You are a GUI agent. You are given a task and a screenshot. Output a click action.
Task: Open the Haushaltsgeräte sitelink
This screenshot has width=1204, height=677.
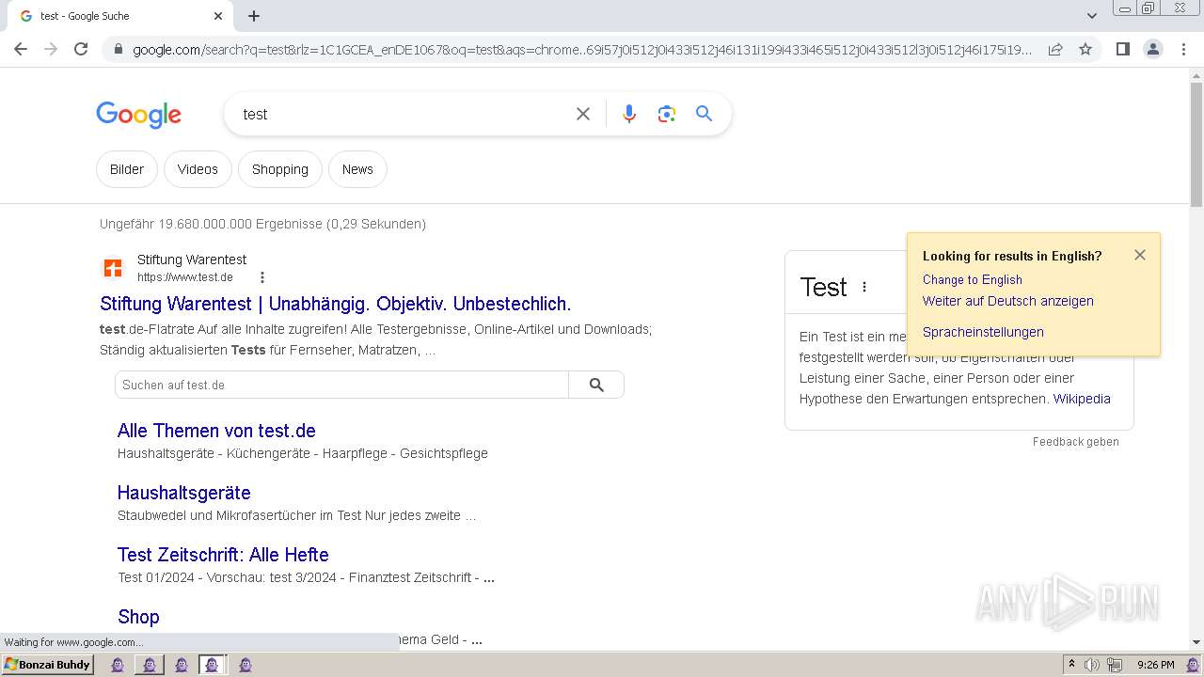click(x=184, y=493)
